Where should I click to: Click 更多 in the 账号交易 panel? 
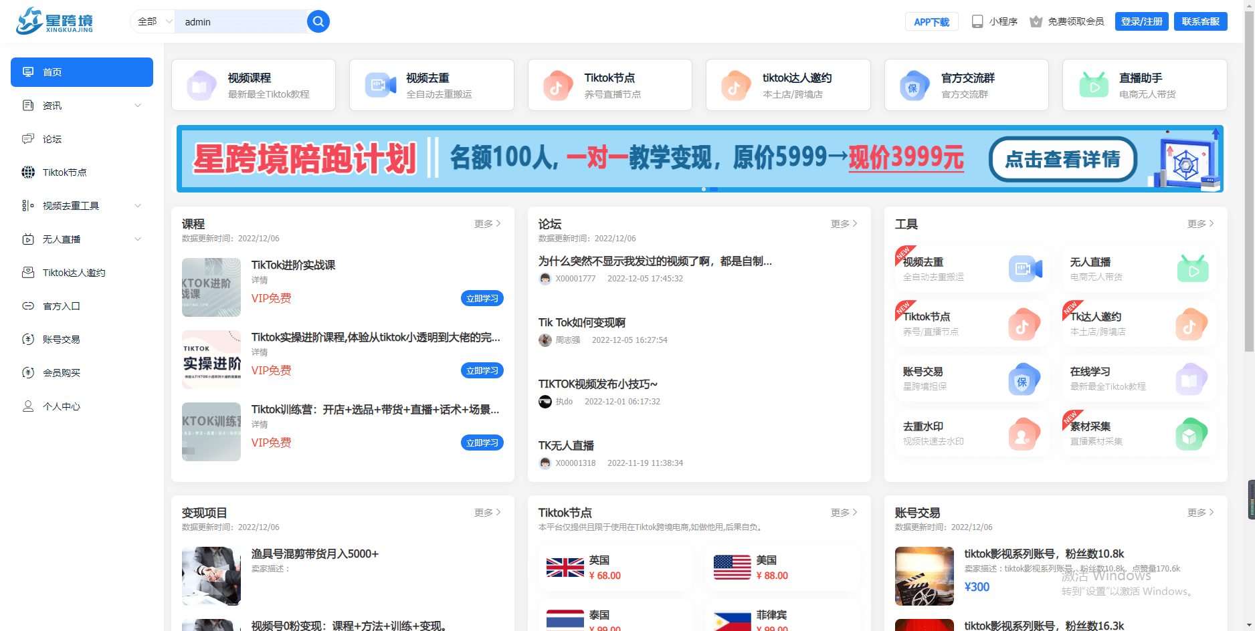click(x=1201, y=513)
